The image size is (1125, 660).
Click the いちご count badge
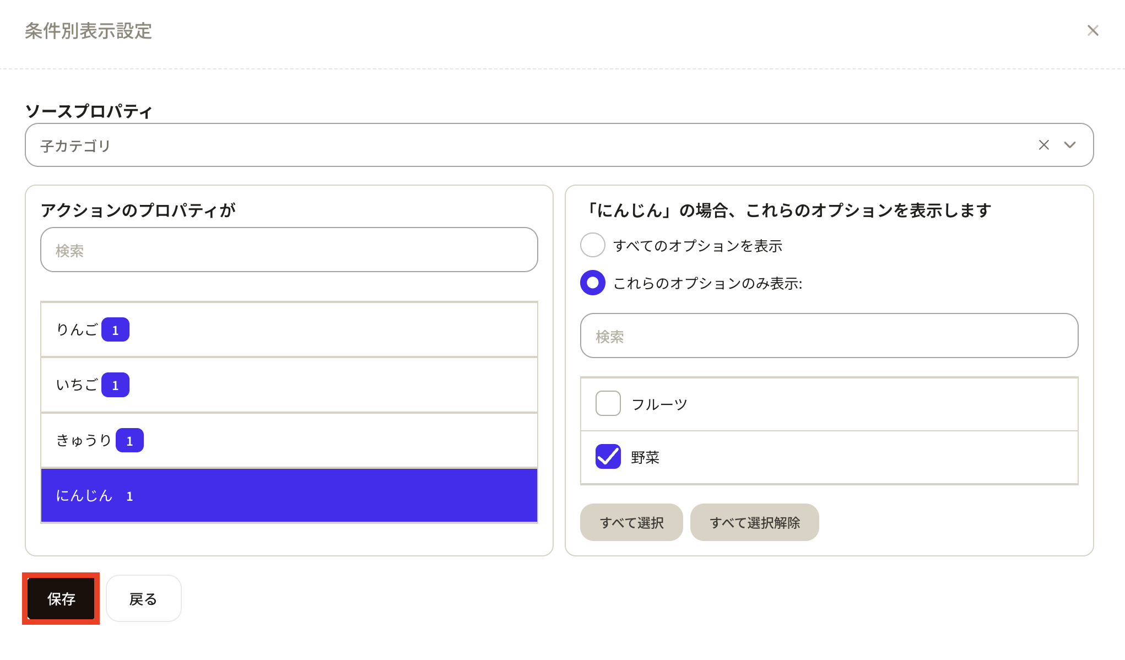coord(115,385)
